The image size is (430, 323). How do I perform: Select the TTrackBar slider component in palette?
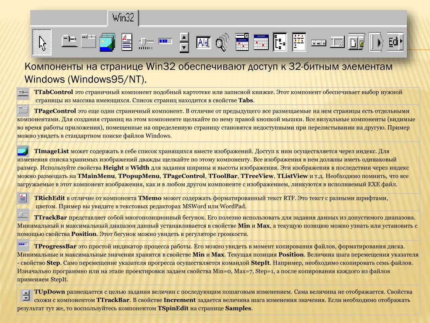146,43
